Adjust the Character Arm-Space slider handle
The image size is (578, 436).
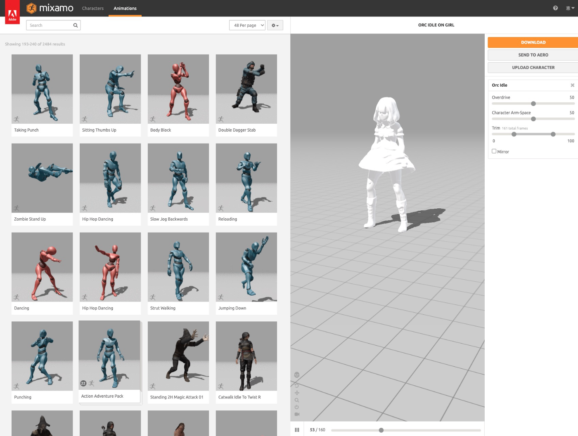pyautogui.click(x=533, y=119)
